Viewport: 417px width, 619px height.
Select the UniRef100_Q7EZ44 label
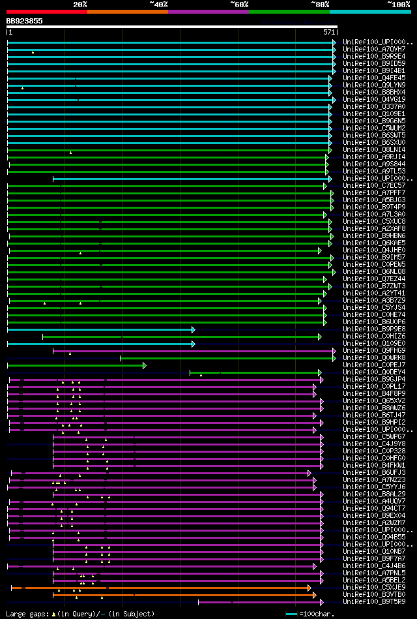[x=375, y=279]
